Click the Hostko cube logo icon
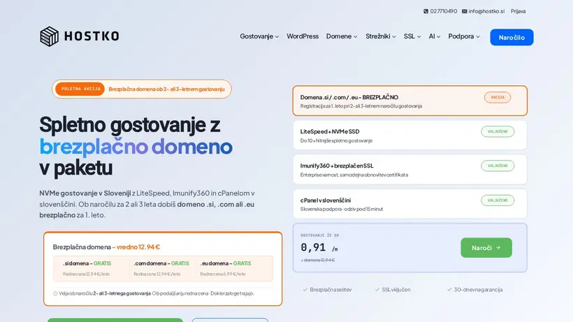 pyautogui.click(x=49, y=36)
